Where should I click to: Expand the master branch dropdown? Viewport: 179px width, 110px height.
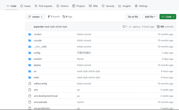pyautogui.click(x=35, y=17)
